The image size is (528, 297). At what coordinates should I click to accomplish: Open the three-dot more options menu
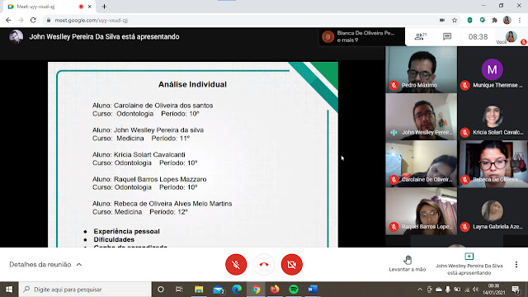(516, 264)
